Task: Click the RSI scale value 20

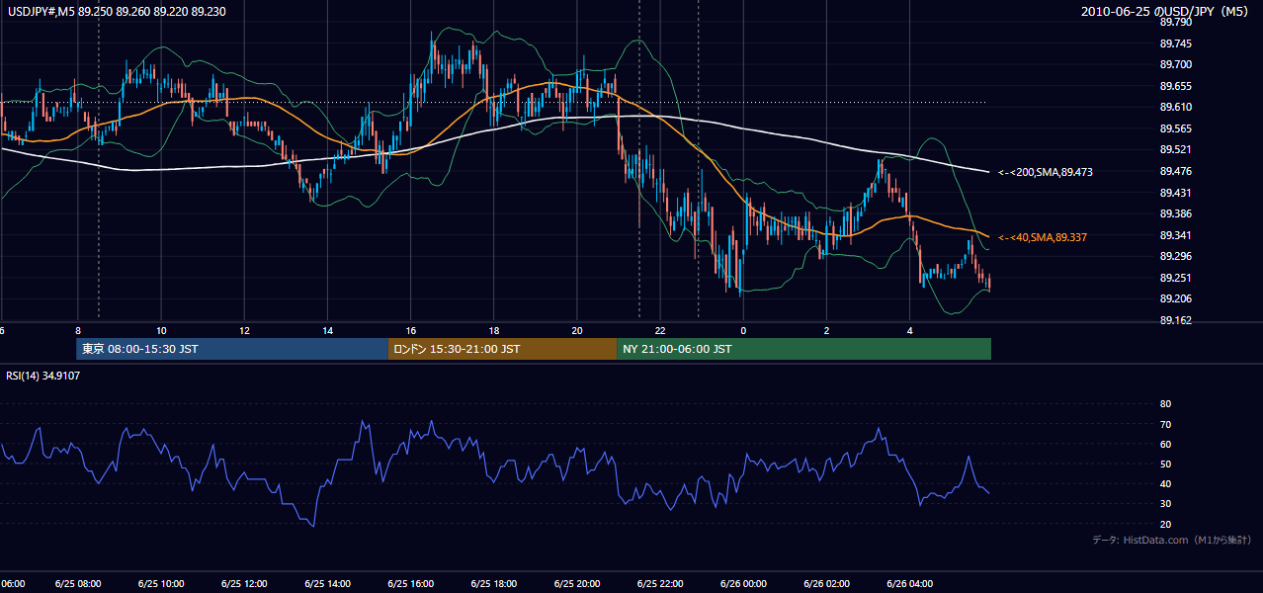Action: (1165, 524)
